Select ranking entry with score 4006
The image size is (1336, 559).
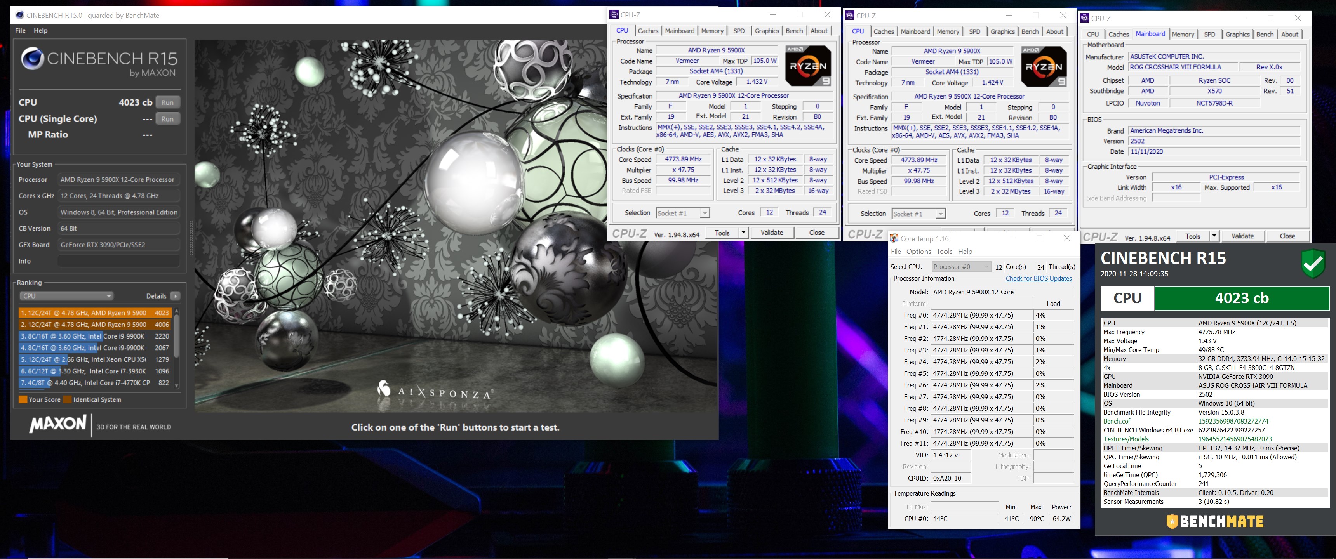(x=95, y=325)
